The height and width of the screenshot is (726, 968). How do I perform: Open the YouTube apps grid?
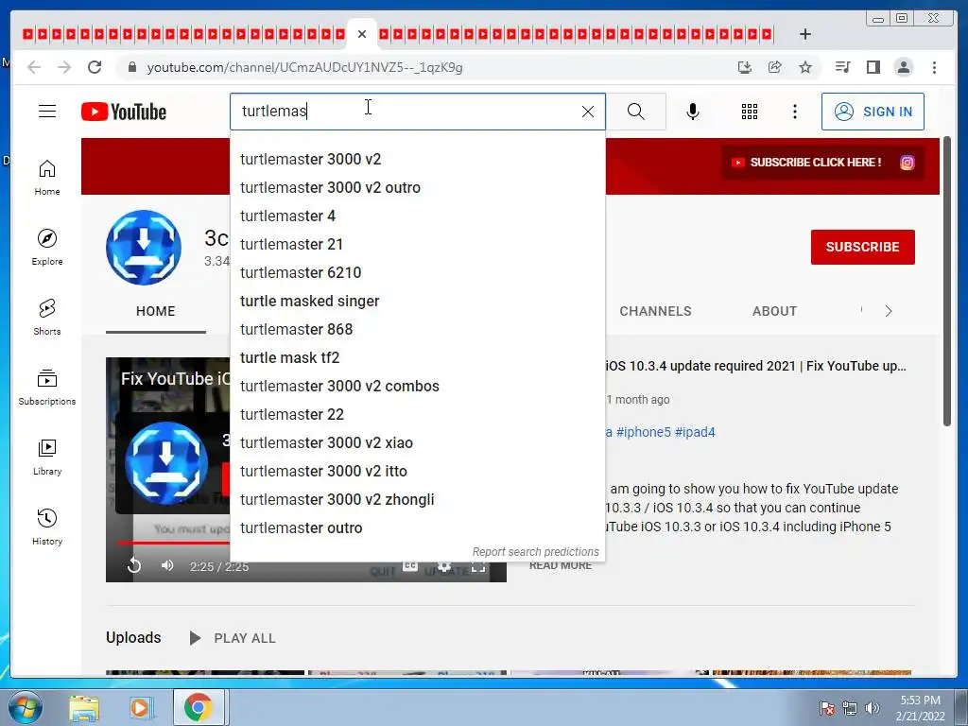750,112
